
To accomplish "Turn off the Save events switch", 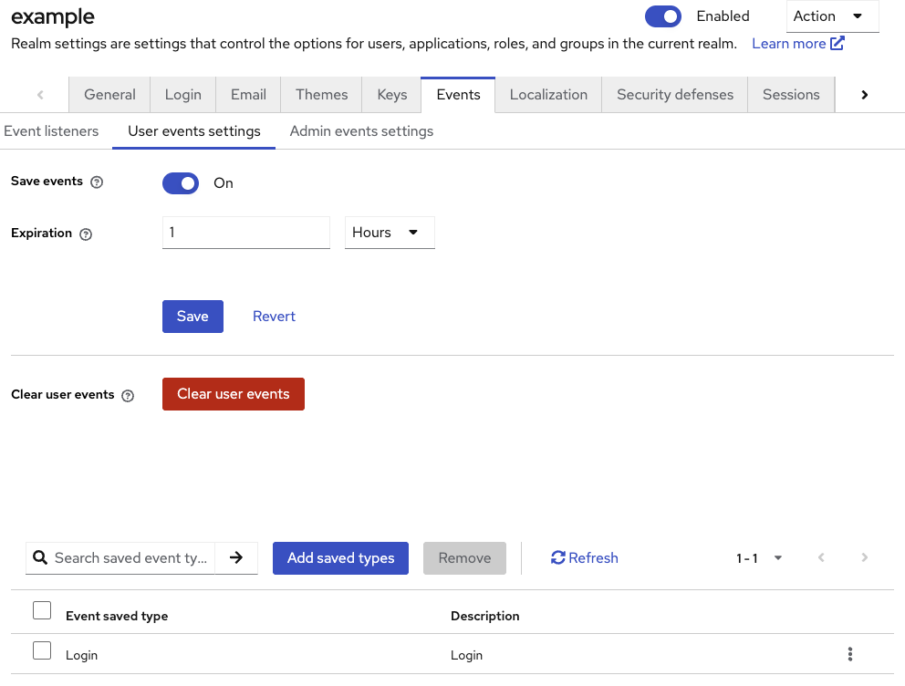I will click(181, 183).
